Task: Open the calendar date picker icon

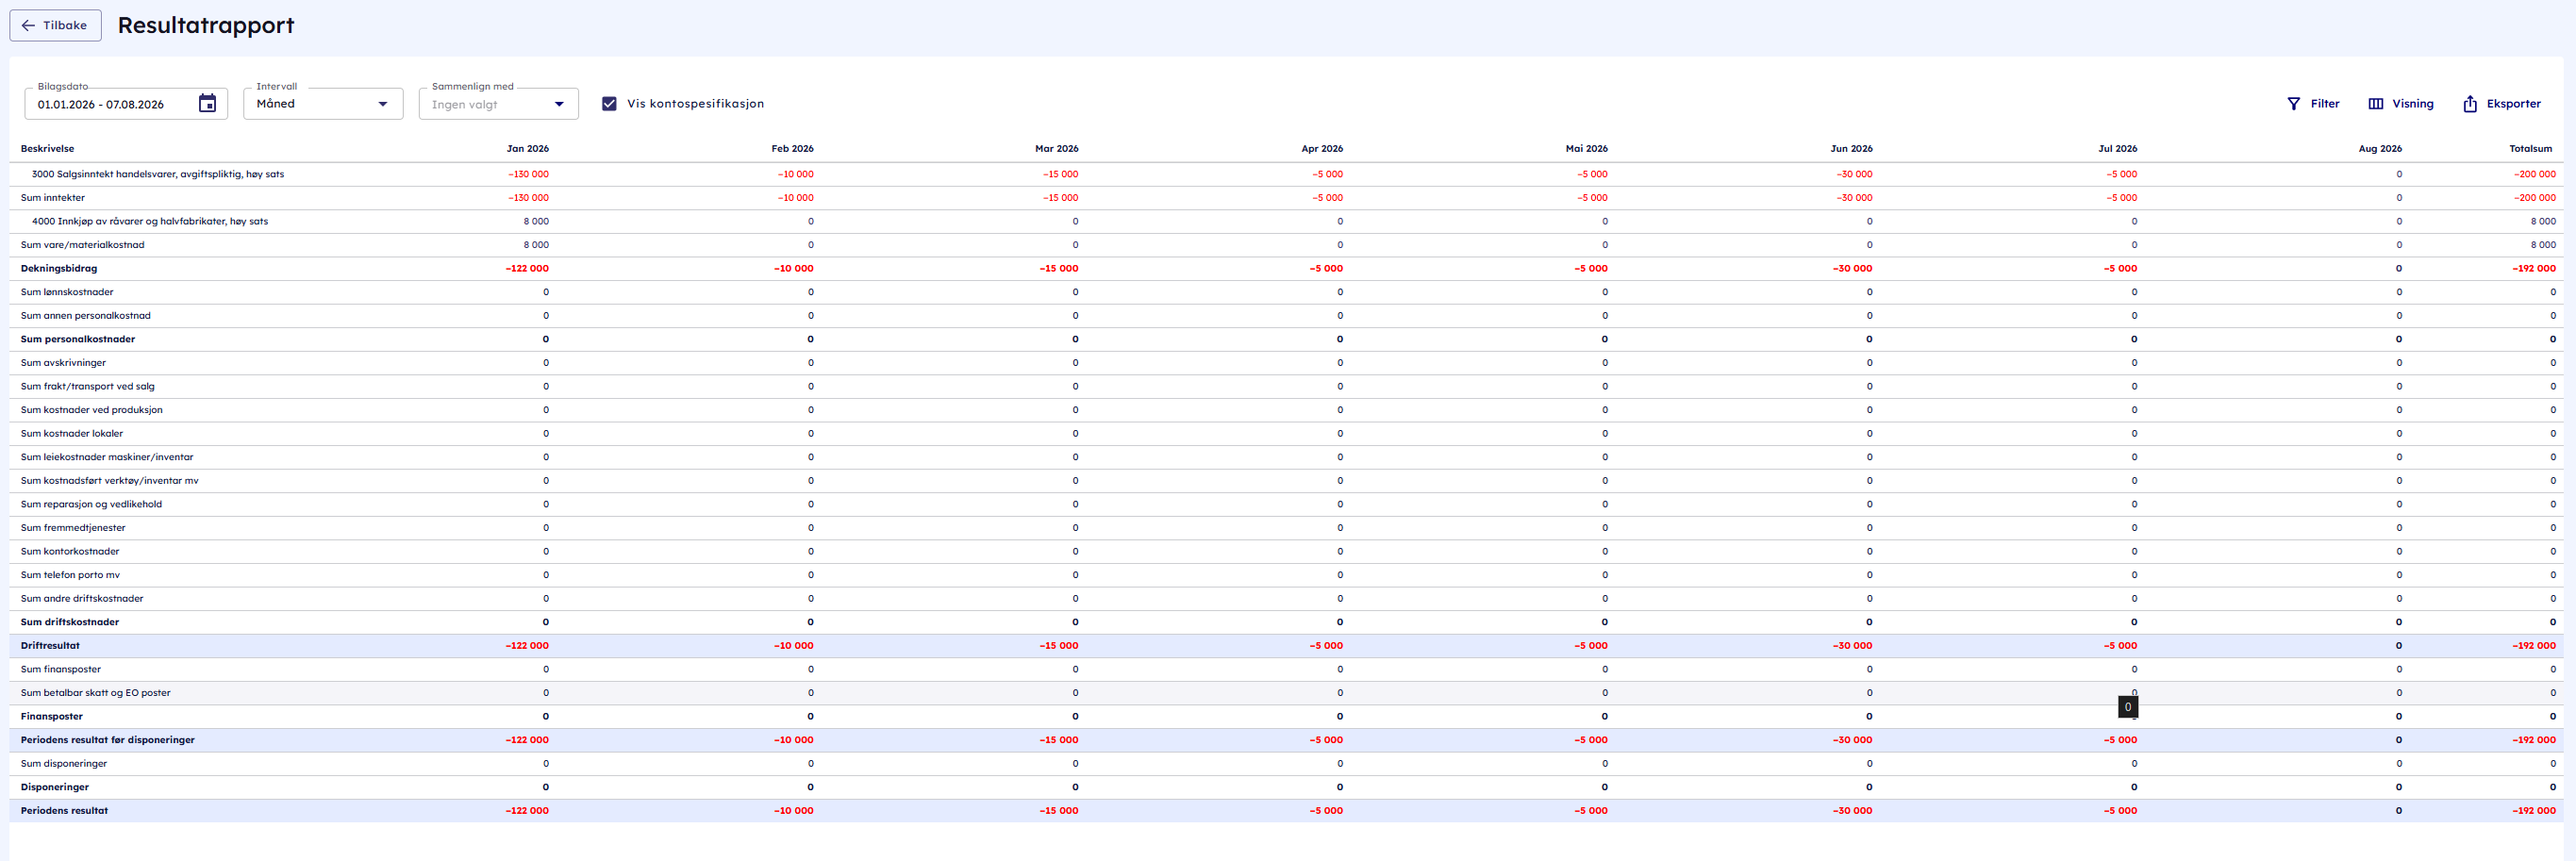Action: [207, 104]
